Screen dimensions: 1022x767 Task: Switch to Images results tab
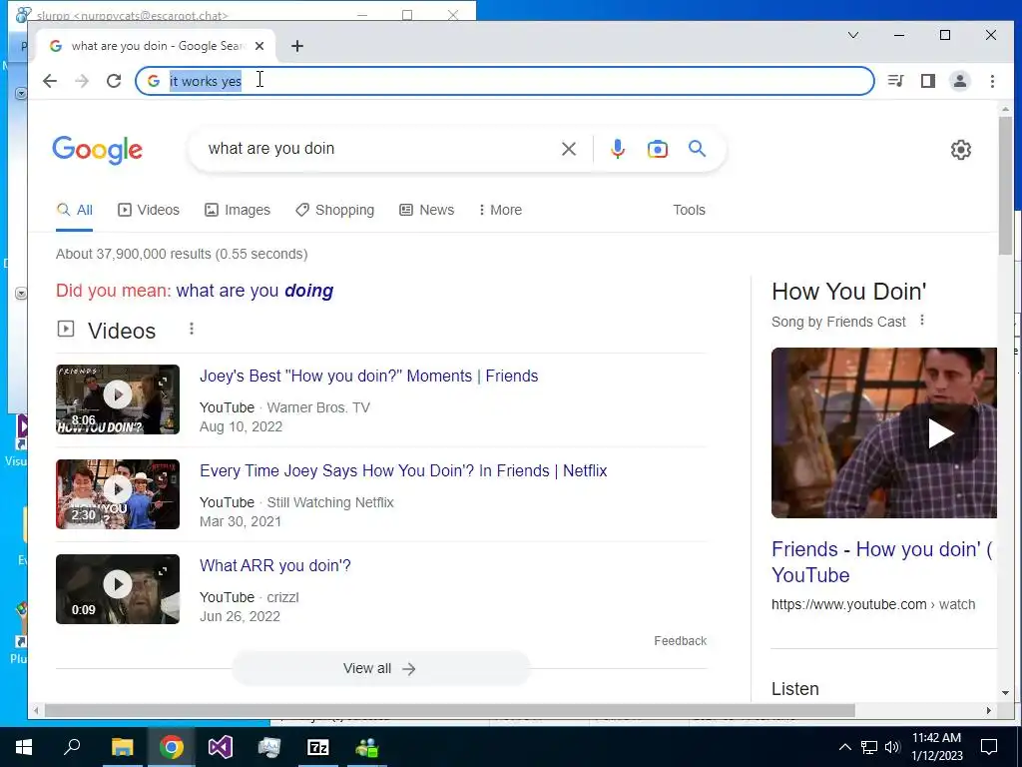(x=238, y=210)
